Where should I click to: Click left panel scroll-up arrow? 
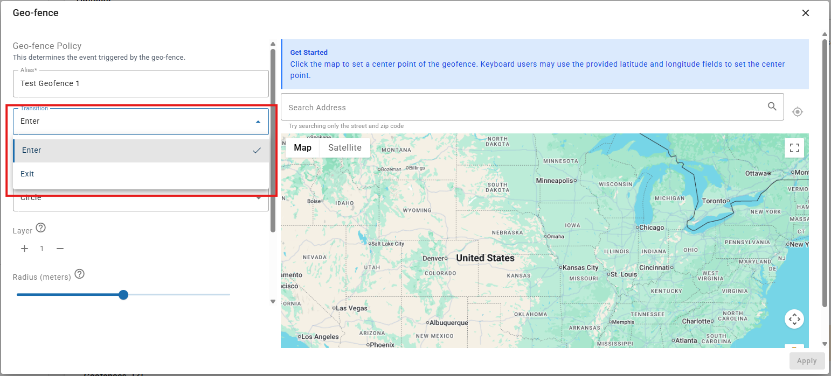pos(273,44)
